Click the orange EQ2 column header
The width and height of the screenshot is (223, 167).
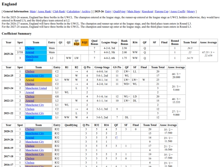85,42
